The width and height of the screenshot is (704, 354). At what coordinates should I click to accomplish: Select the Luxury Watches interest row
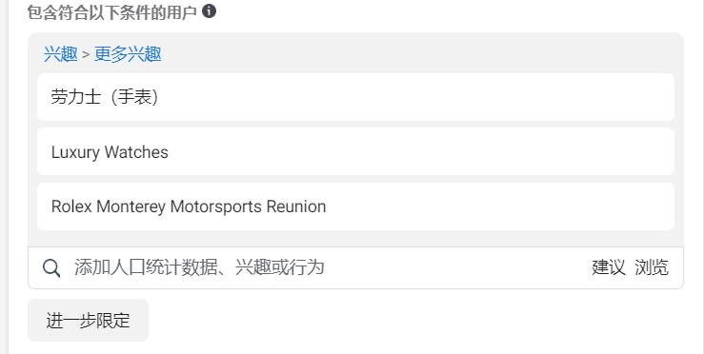(355, 151)
